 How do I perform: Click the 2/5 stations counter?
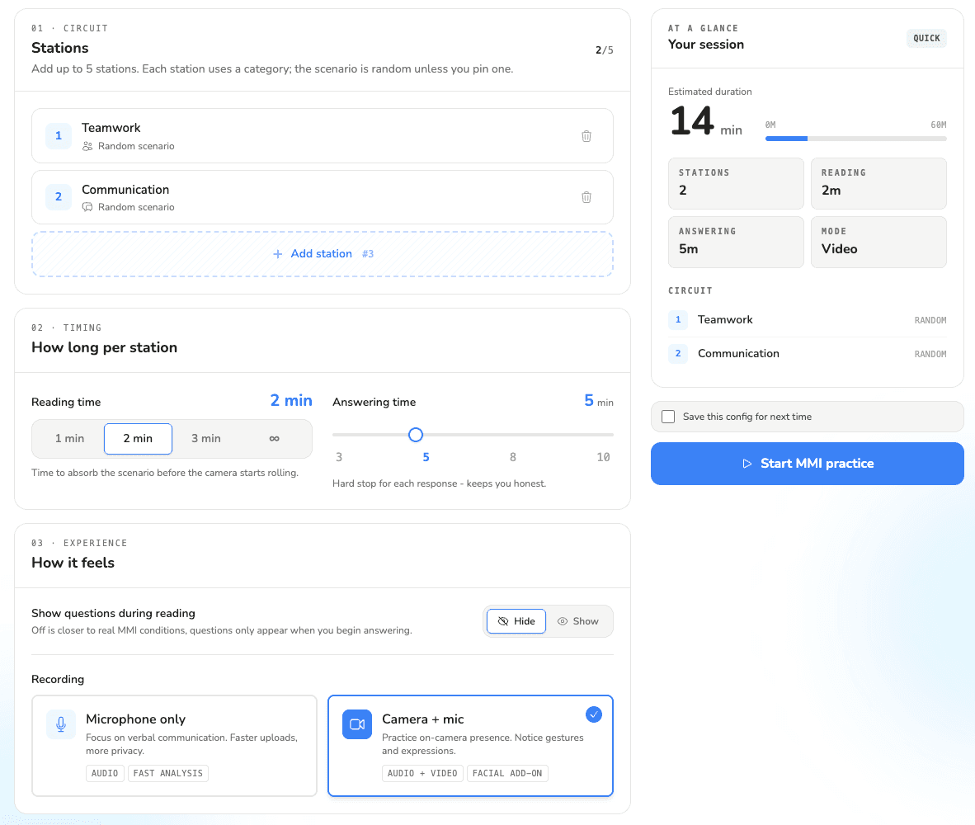pyautogui.click(x=605, y=50)
